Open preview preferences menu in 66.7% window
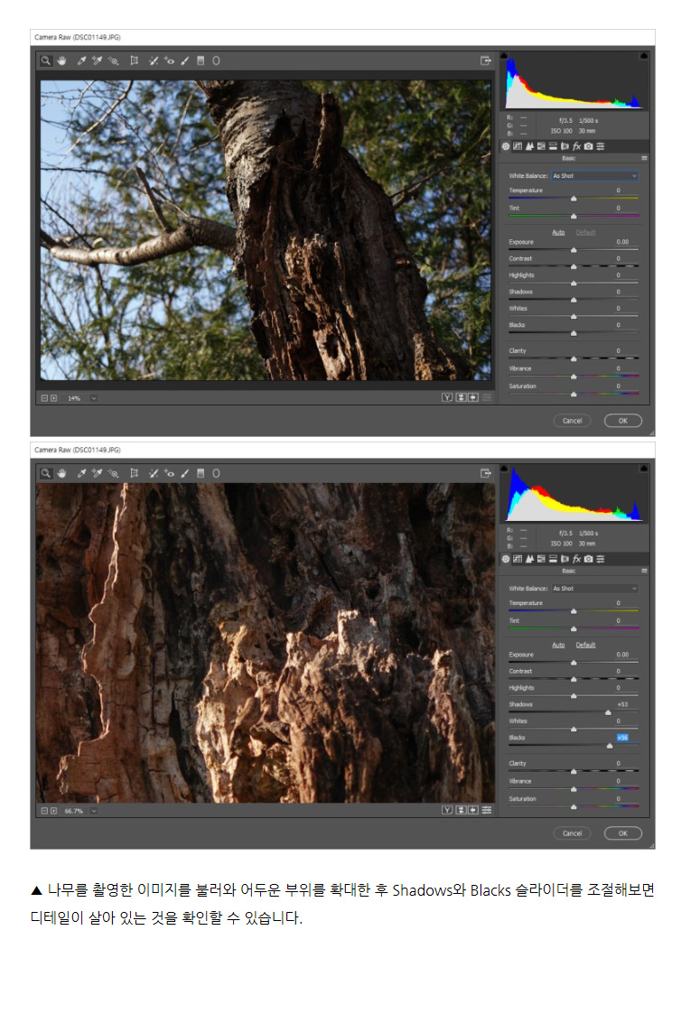This screenshot has width=681, height=1014. (487, 810)
